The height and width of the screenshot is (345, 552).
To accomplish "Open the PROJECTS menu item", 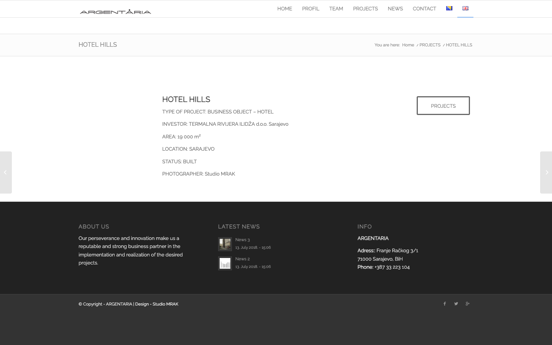I will (x=365, y=8).
